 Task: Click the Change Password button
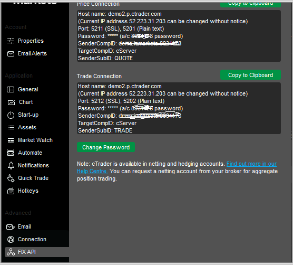tap(106, 147)
